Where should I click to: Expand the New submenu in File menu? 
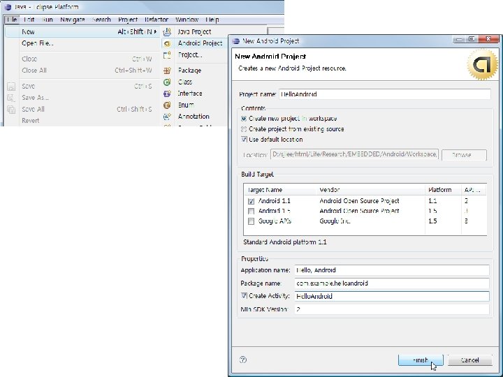(x=82, y=31)
